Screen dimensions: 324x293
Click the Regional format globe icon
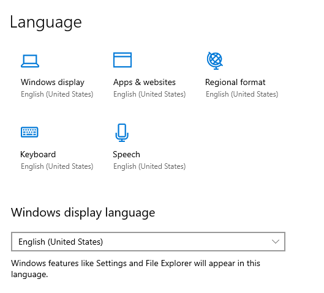215,61
